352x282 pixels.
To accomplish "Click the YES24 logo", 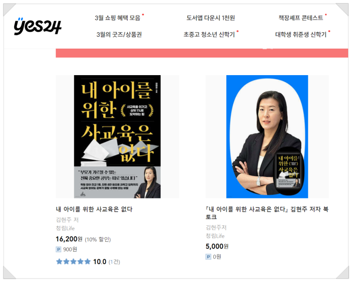I will [x=37, y=26].
